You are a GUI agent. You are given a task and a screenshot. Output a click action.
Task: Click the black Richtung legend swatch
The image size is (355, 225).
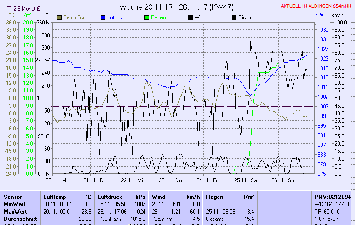[234, 17]
